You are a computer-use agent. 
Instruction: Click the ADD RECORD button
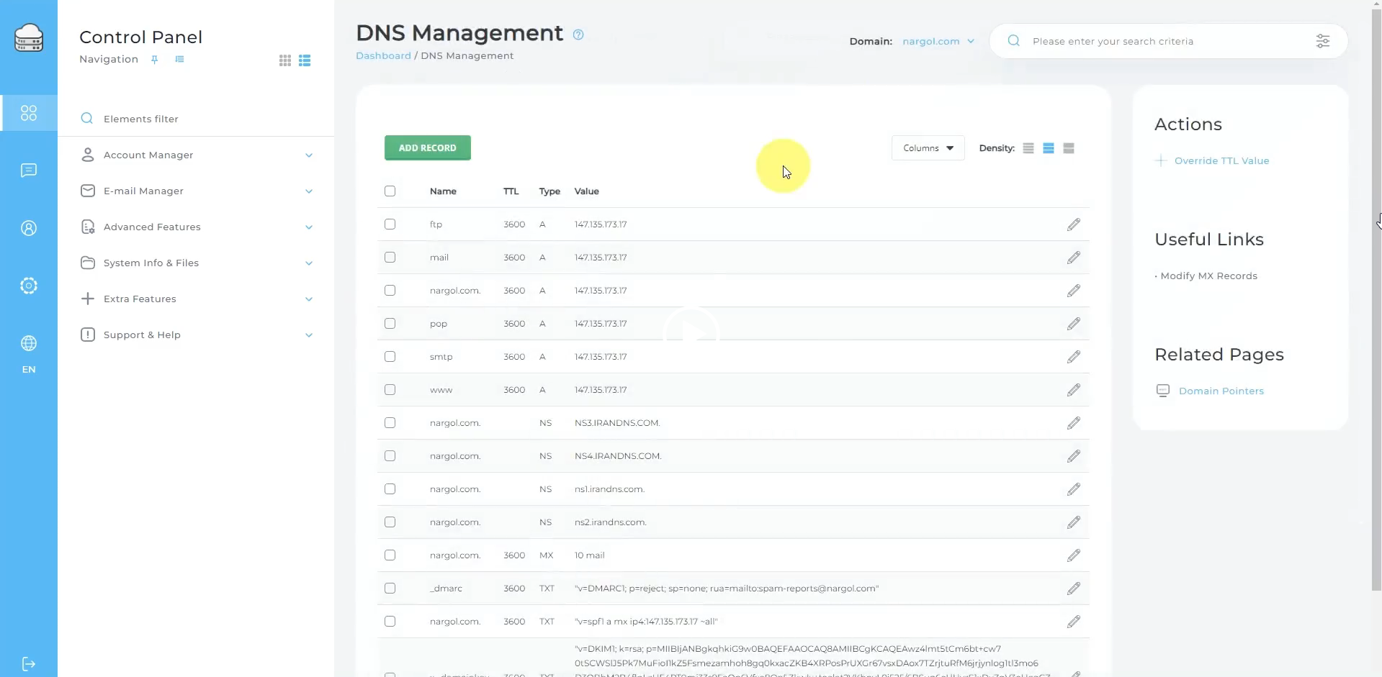(427, 148)
